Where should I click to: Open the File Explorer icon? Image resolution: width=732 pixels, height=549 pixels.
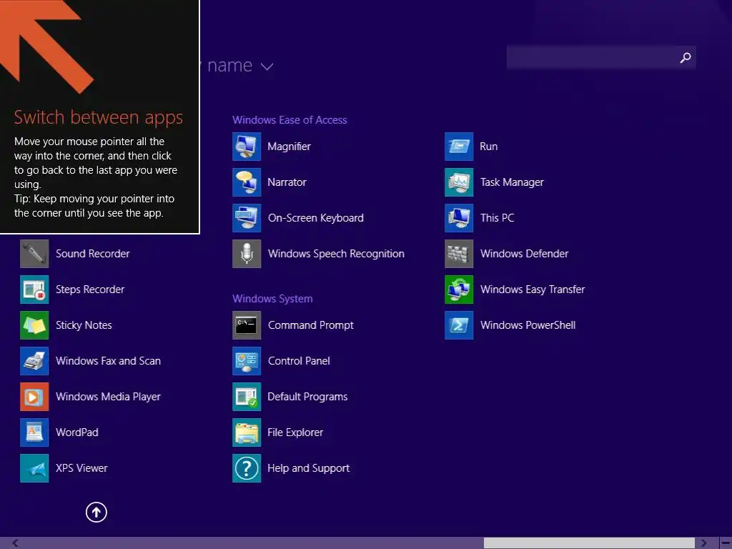click(247, 432)
